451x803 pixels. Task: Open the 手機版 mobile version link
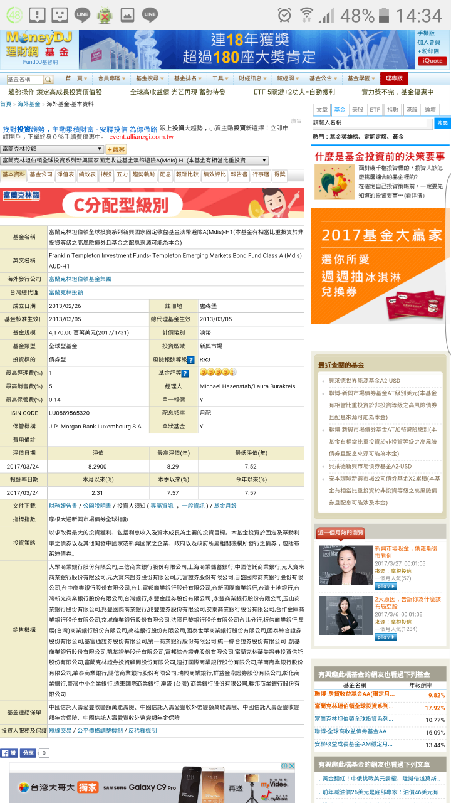(x=426, y=33)
